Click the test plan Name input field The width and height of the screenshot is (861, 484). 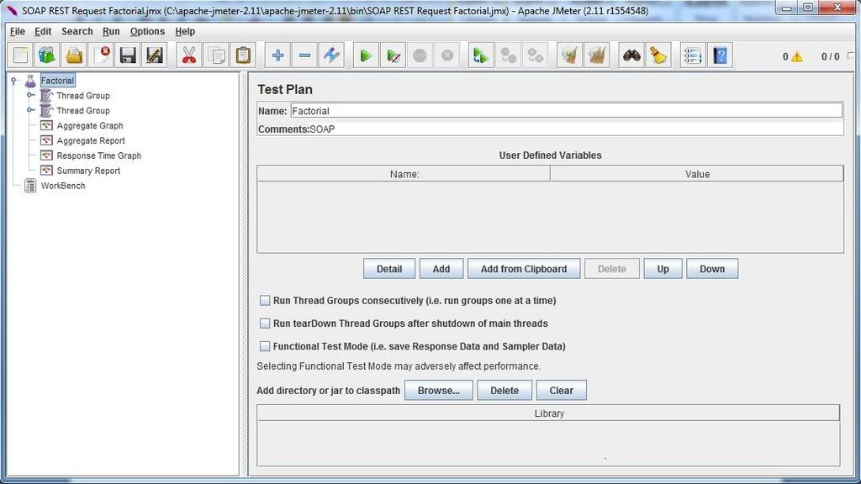click(566, 111)
